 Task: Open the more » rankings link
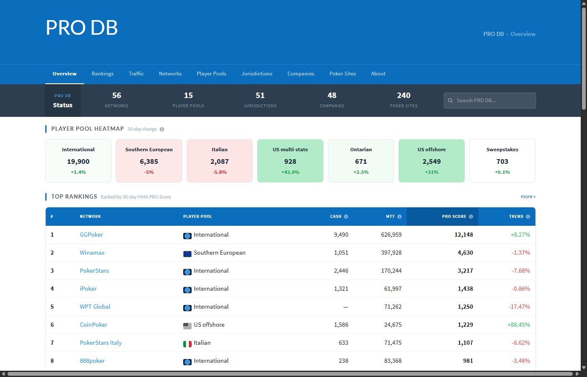coord(528,196)
